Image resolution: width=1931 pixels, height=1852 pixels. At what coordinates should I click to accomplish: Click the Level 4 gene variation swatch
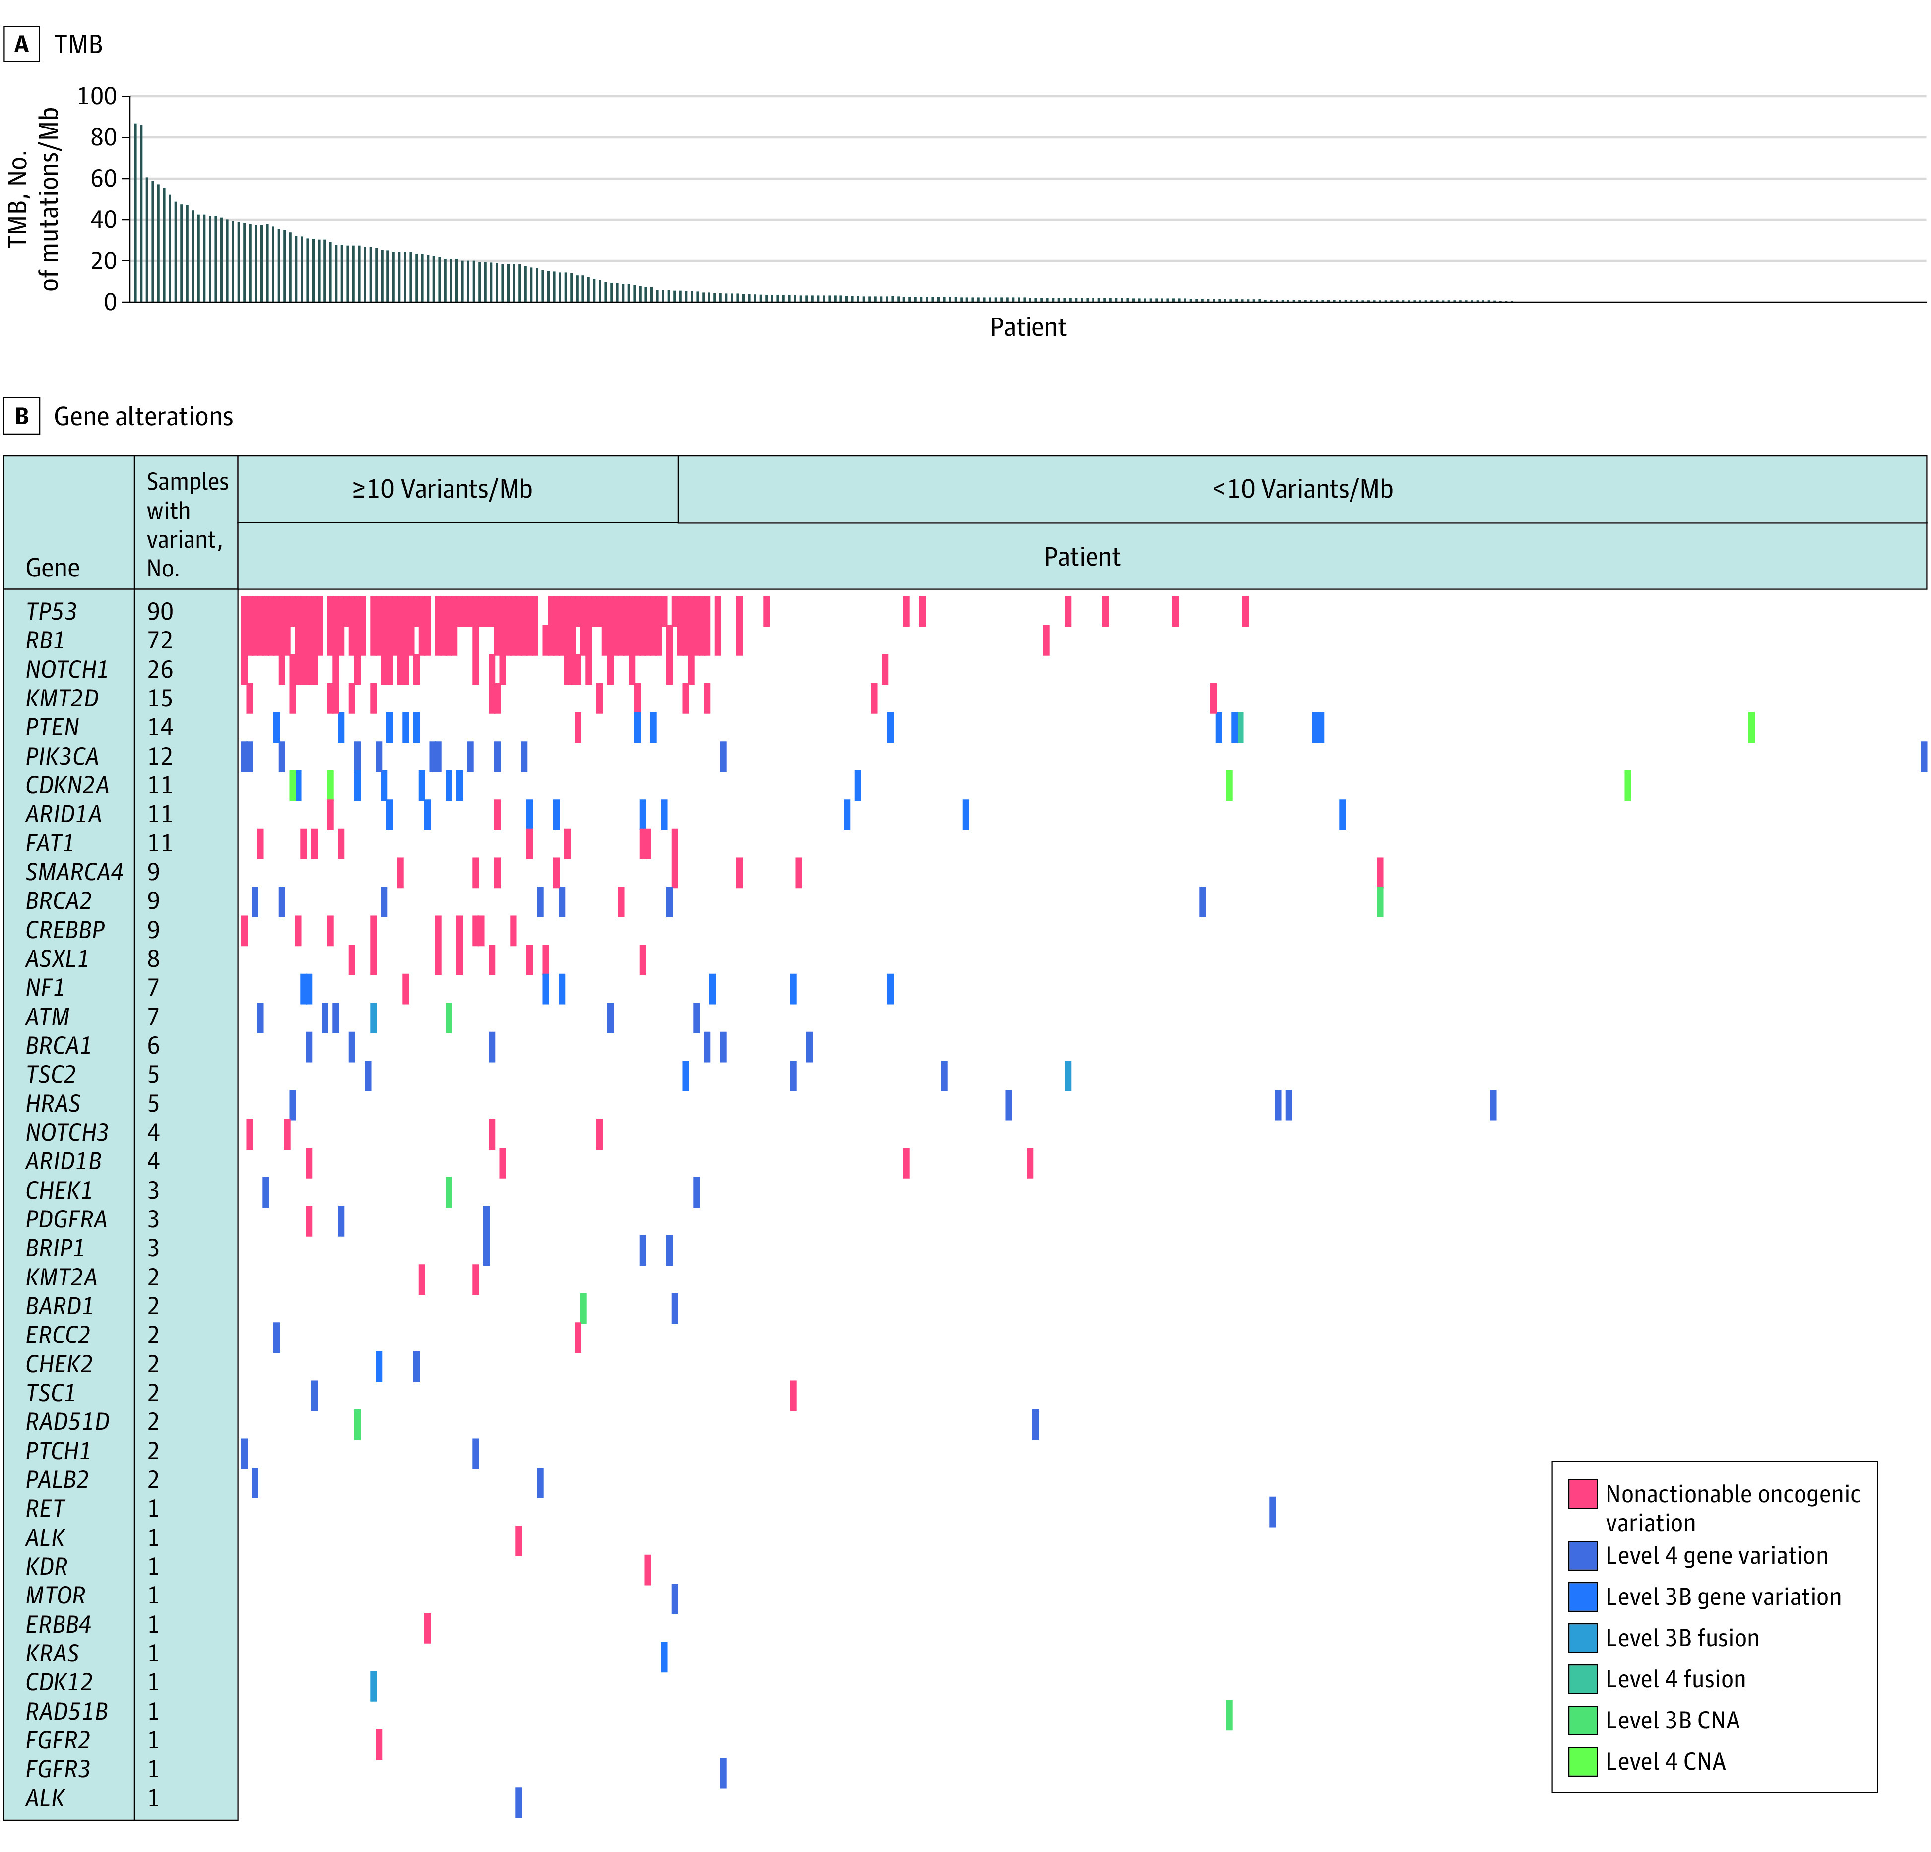(x=1582, y=1555)
